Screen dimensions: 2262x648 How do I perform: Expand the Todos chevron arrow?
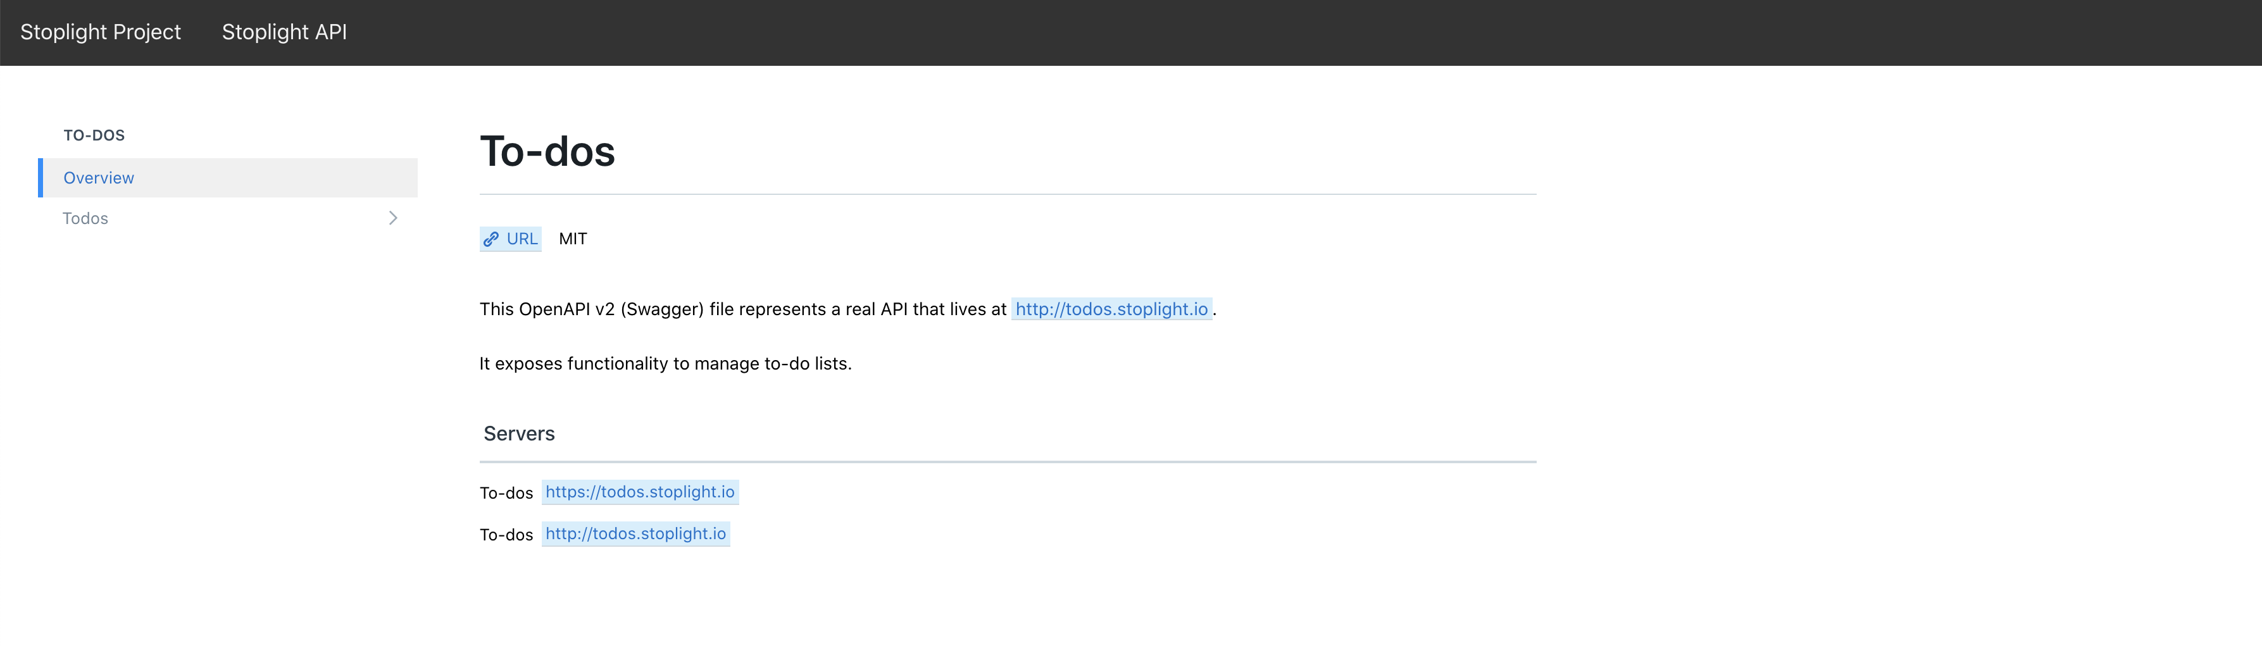click(x=392, y=218)
